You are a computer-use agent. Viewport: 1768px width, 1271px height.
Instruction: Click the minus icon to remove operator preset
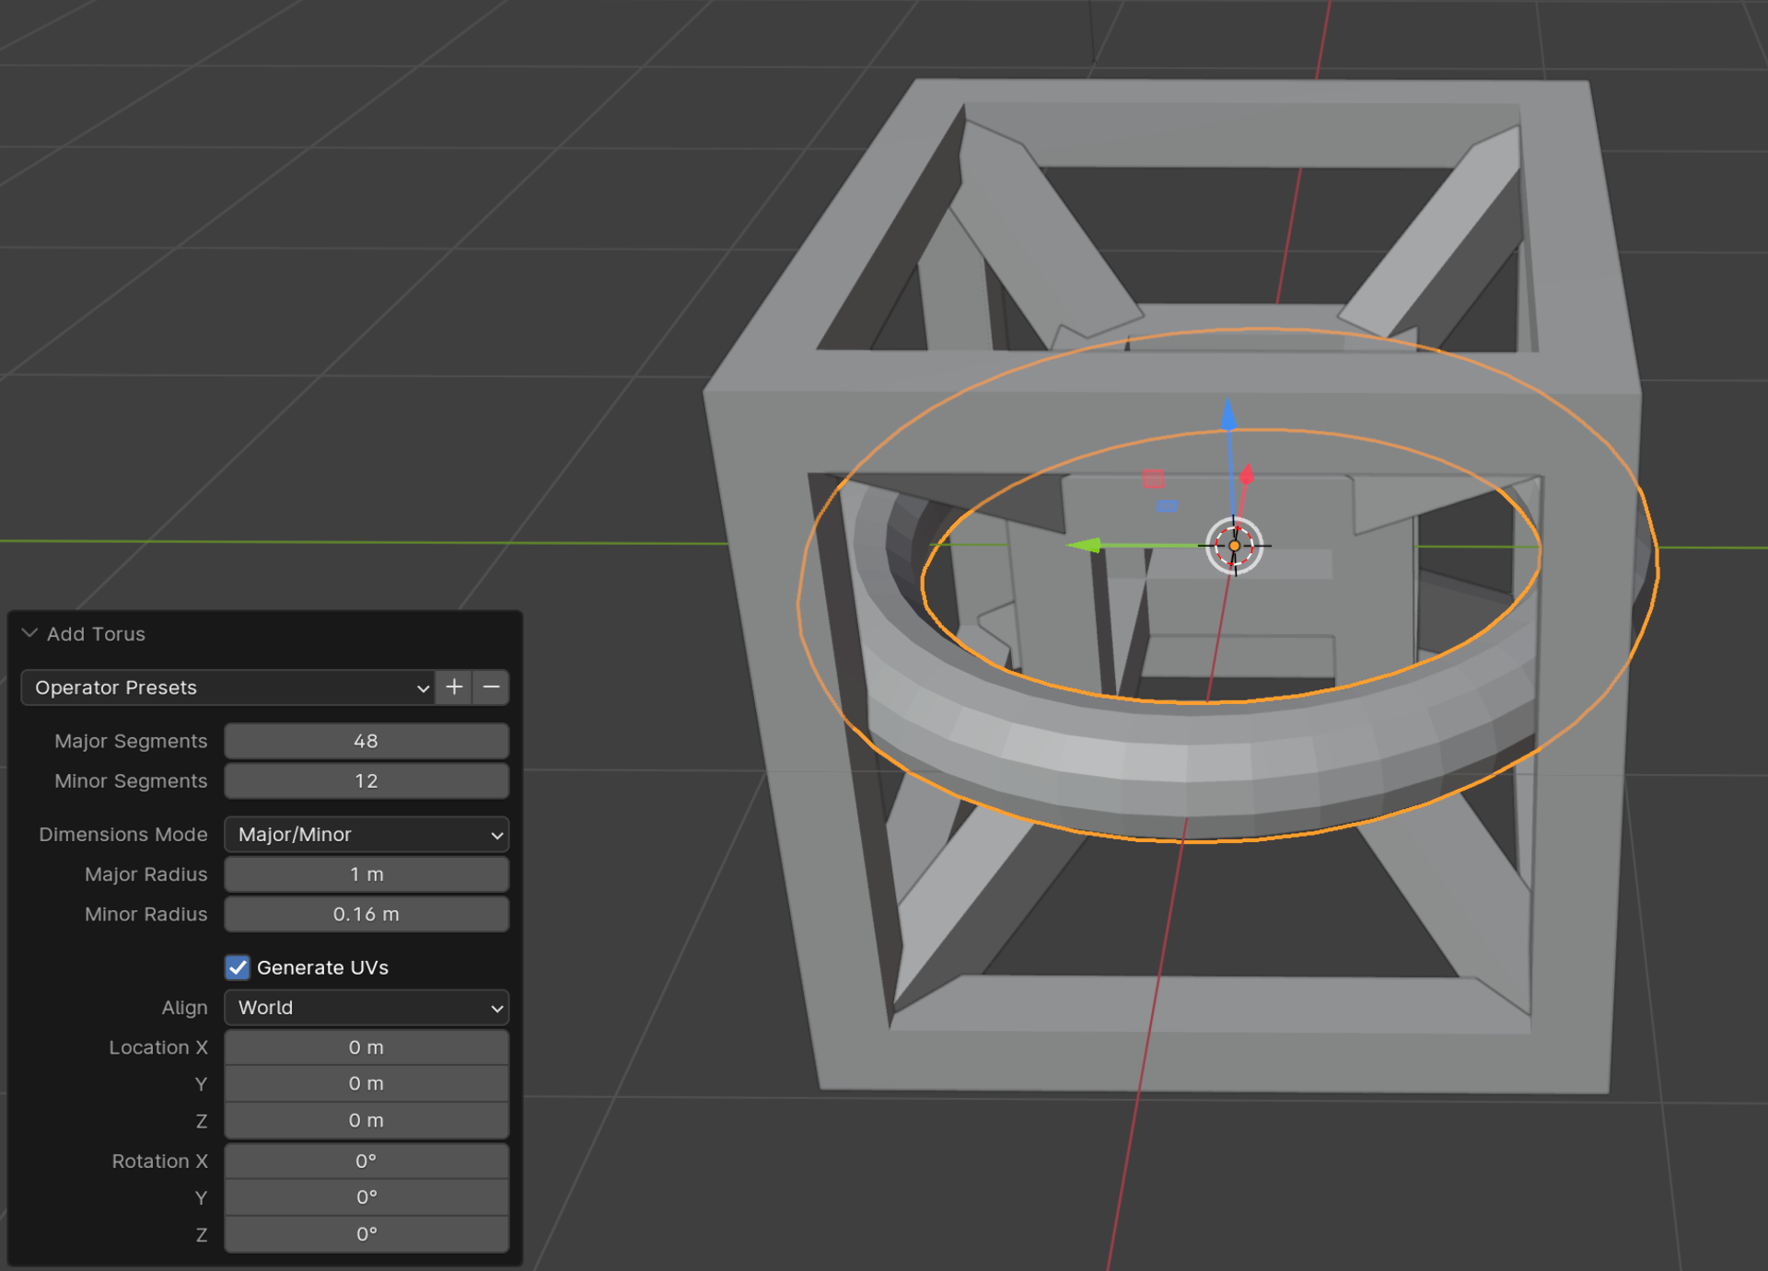click(x=492, y=687)
